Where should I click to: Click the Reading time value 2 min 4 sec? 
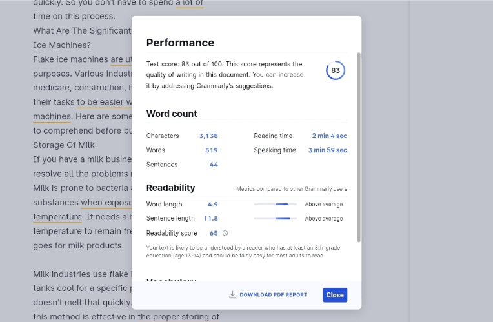click(x=329, y=136)
